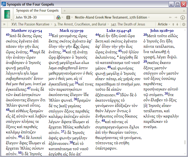This screenshot has height=157, width=188.
Task: Click verse number 34 in Mark
Action: [x=64, y=51]
